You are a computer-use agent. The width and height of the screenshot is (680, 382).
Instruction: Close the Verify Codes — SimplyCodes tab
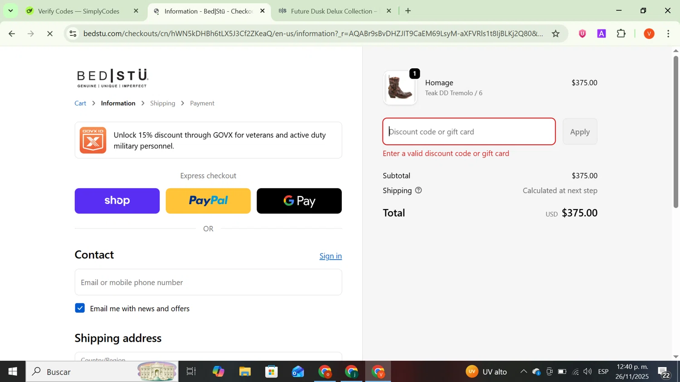click(x=136, y=11)
